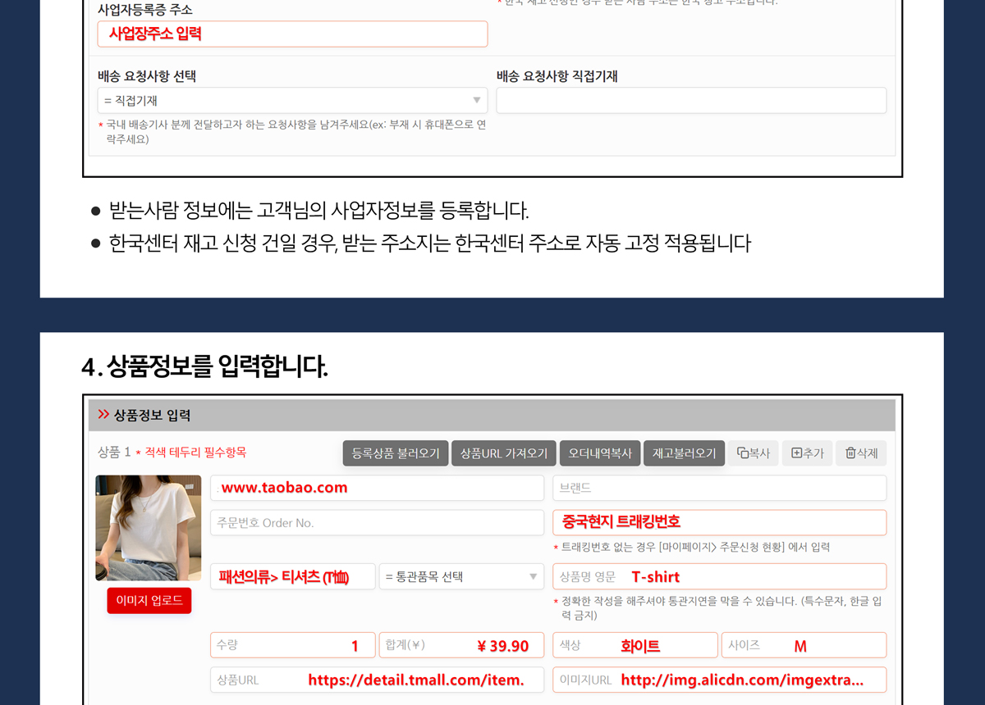
Task: Click the 사이즈 size field
Action: (x=803, y=645)
